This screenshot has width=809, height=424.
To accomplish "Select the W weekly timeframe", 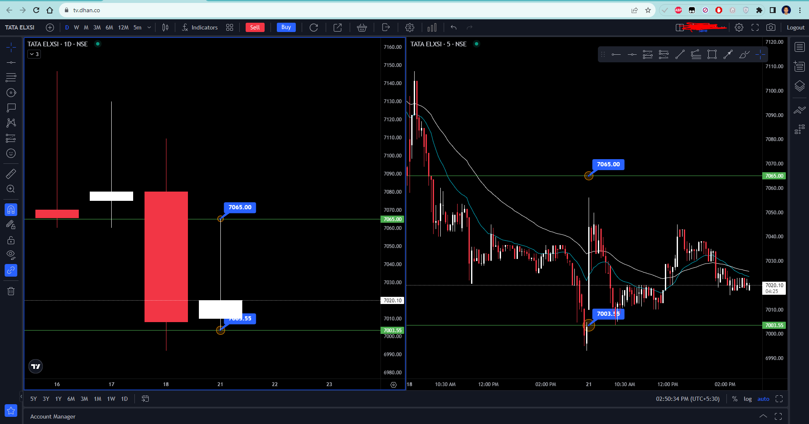I will coord(76,27).
